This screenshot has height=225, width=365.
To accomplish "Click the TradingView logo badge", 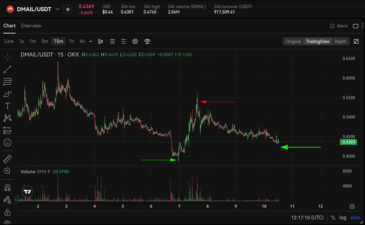I will tap(27, 192).
